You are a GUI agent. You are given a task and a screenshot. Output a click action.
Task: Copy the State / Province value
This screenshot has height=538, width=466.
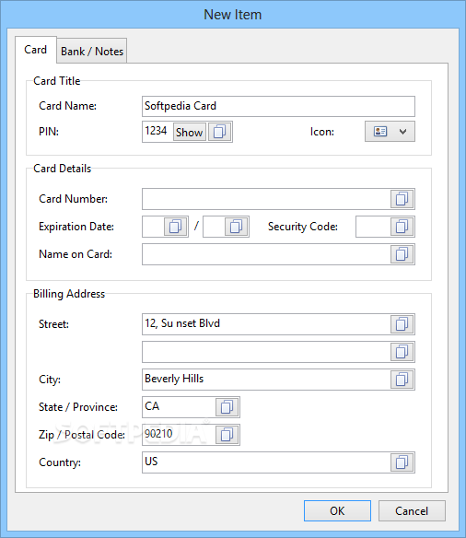pos(227,407)
